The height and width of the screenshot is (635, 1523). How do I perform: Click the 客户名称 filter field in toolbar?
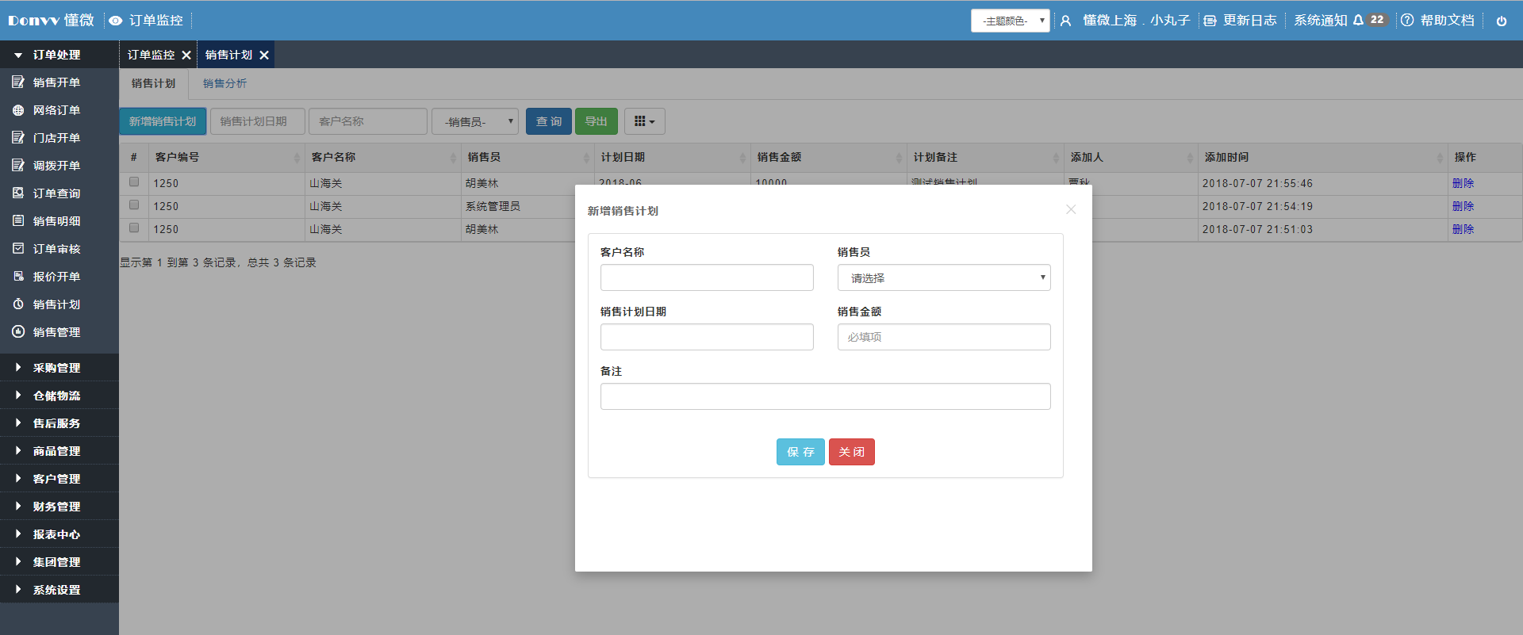tap(368, 121)
